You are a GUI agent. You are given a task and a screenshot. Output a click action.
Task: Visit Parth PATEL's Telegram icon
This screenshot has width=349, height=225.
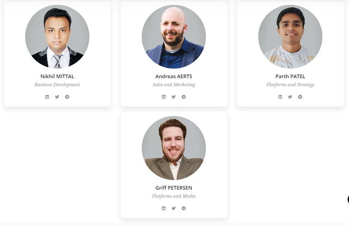[x=300, y=97]
